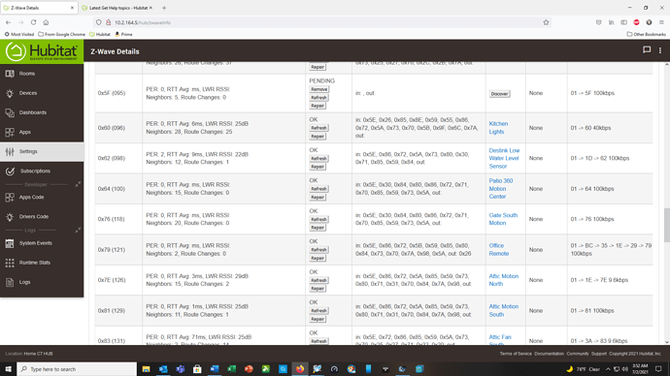Viewport: 670px width, 376px height.
Task: Open Prime bookmark
Action: (x=123, y=34)
